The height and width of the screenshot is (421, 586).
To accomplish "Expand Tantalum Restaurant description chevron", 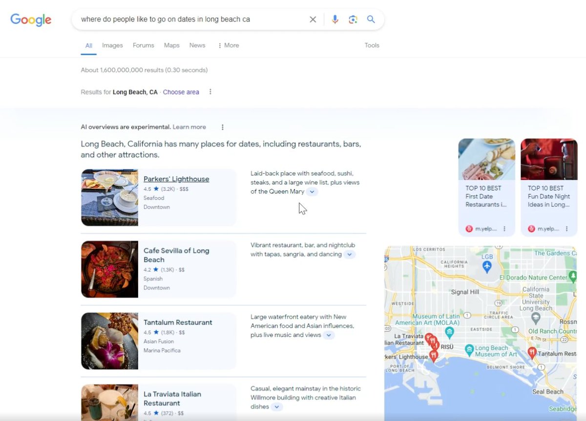I will tap(329, 335).
